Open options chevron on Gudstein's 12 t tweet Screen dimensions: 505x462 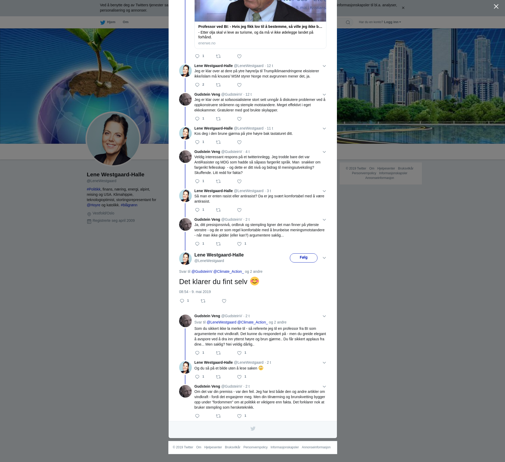click(324, 95)
